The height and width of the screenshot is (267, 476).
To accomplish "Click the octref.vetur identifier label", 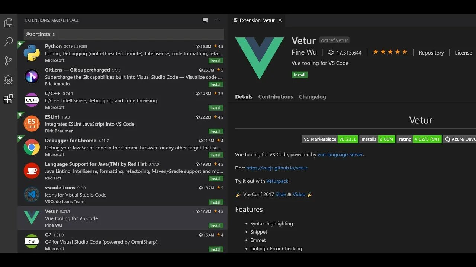I will (335, 40).
